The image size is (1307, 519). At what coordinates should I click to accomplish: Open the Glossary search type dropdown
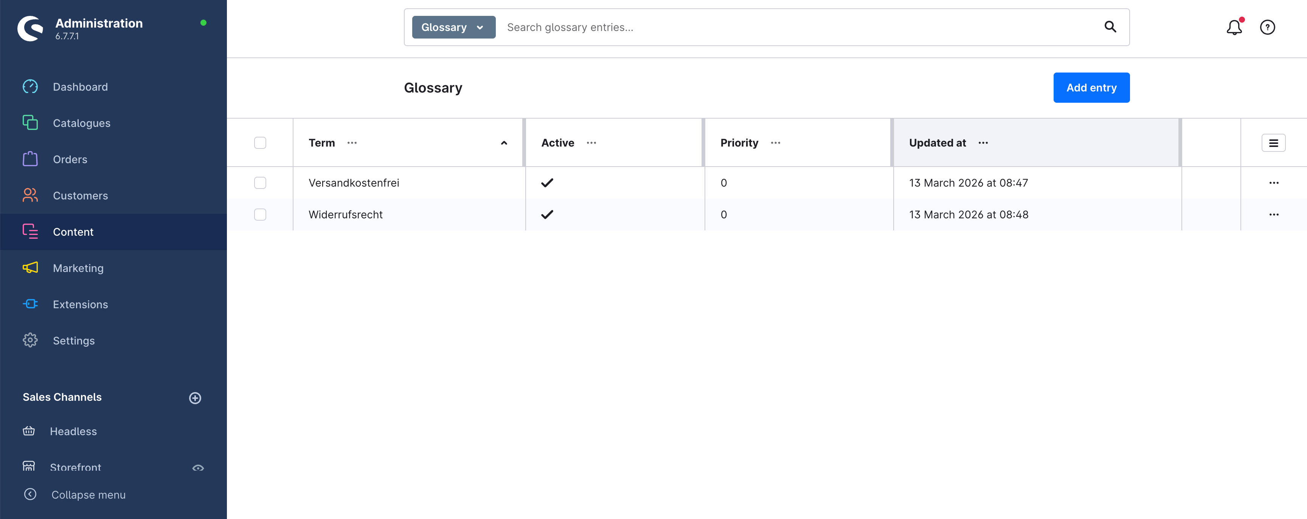[x=453, y=27]
